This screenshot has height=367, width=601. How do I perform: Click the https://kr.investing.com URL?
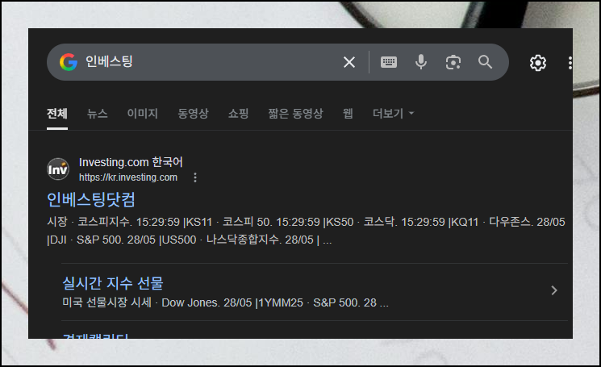pyautogui.click(x=128, y=177)
